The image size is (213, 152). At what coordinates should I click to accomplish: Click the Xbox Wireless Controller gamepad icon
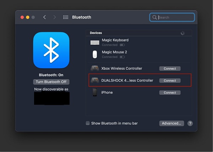95,68
